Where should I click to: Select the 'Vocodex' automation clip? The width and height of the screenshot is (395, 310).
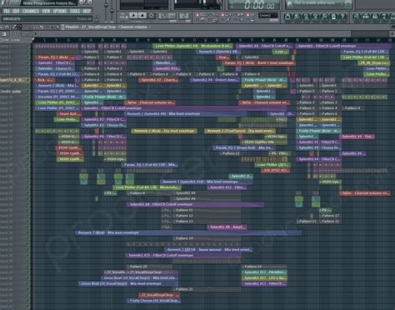57,97
